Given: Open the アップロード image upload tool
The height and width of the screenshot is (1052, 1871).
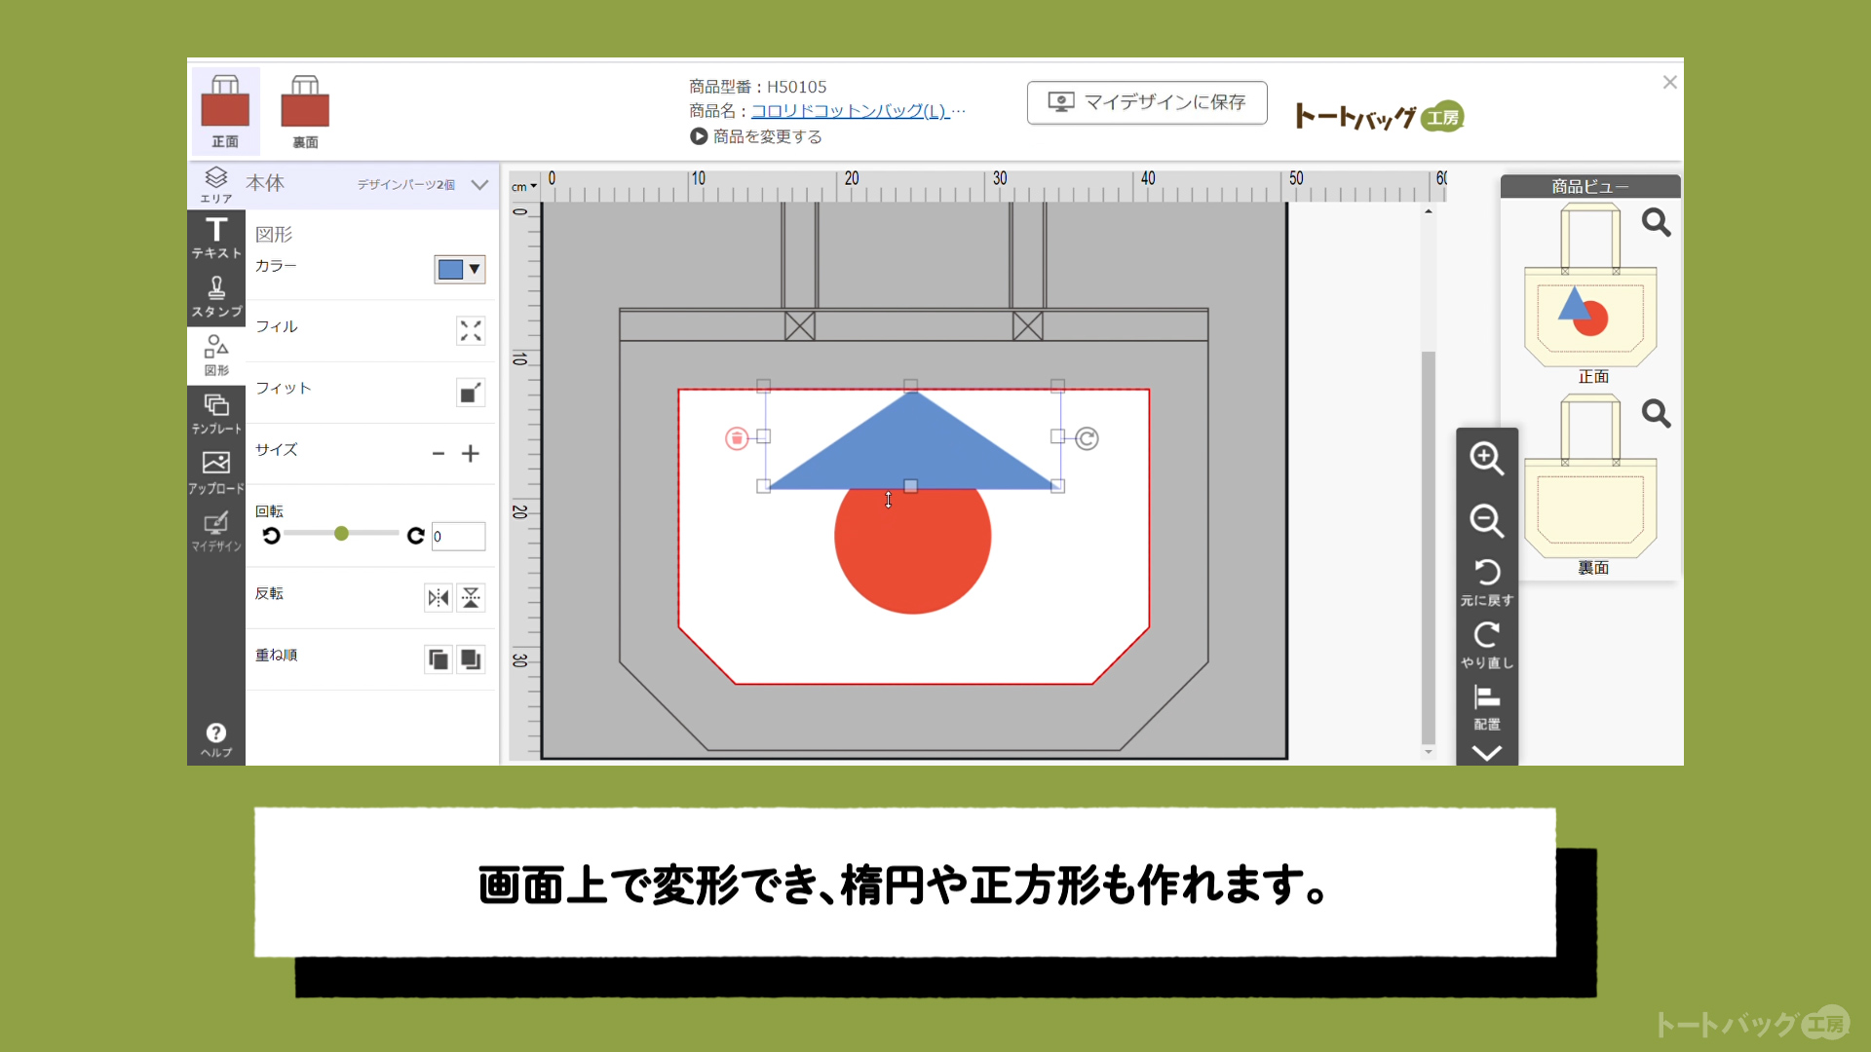Looking at the screenshot, I should click(x=216, y=472).
